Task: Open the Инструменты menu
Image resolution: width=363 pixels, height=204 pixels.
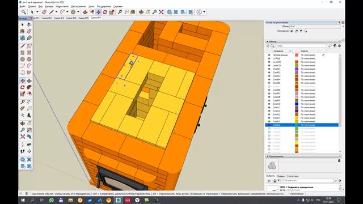Action: (78, 6)
